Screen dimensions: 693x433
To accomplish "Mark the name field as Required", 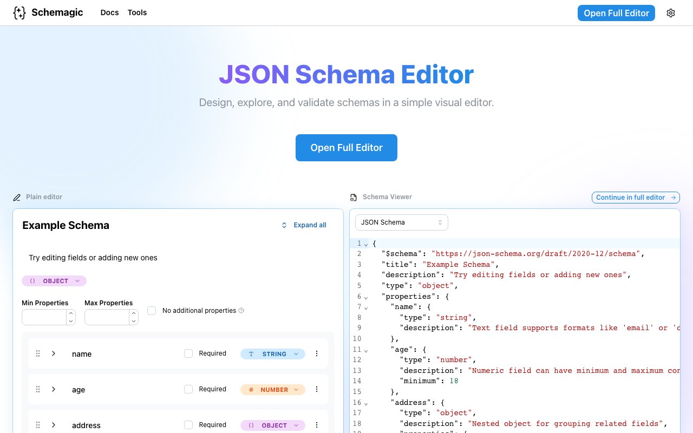I will [x=188, y=353].
